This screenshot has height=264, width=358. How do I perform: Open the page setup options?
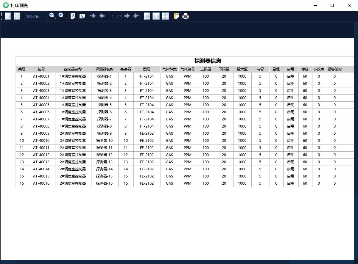click(176, 16)
